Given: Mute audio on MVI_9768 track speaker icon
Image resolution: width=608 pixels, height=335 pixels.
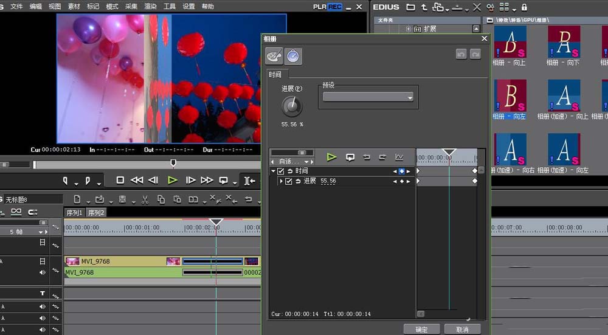Looking at the screenshot, I should click(43, 272).
